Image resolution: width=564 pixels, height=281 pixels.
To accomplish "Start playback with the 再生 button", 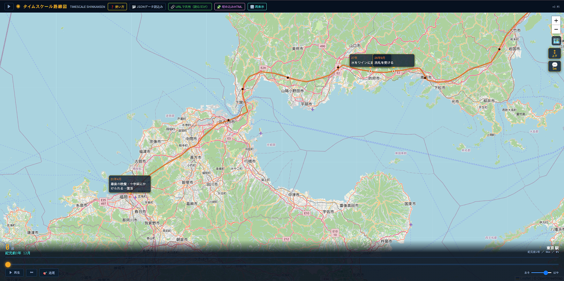I will [15, 273].
